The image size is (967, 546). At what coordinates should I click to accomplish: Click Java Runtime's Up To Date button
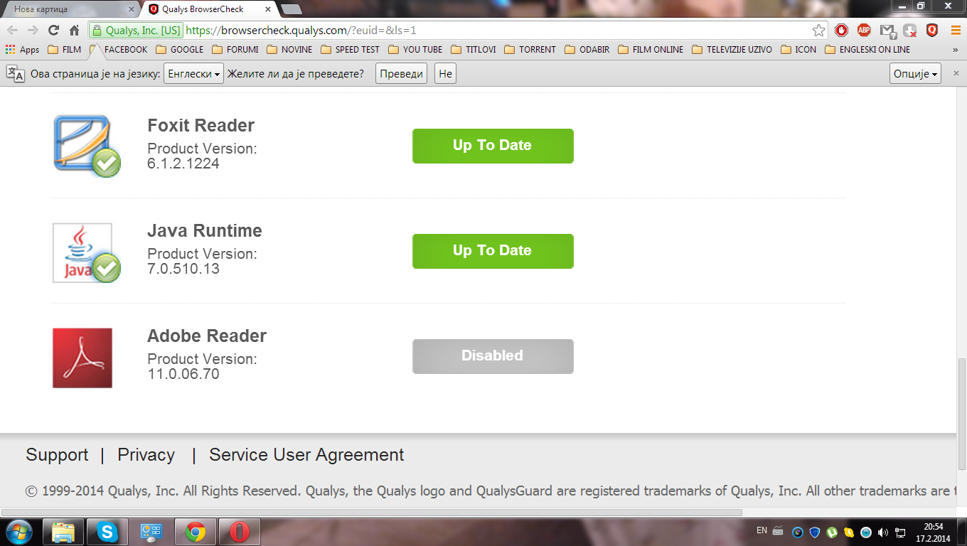tap(493, 251)
